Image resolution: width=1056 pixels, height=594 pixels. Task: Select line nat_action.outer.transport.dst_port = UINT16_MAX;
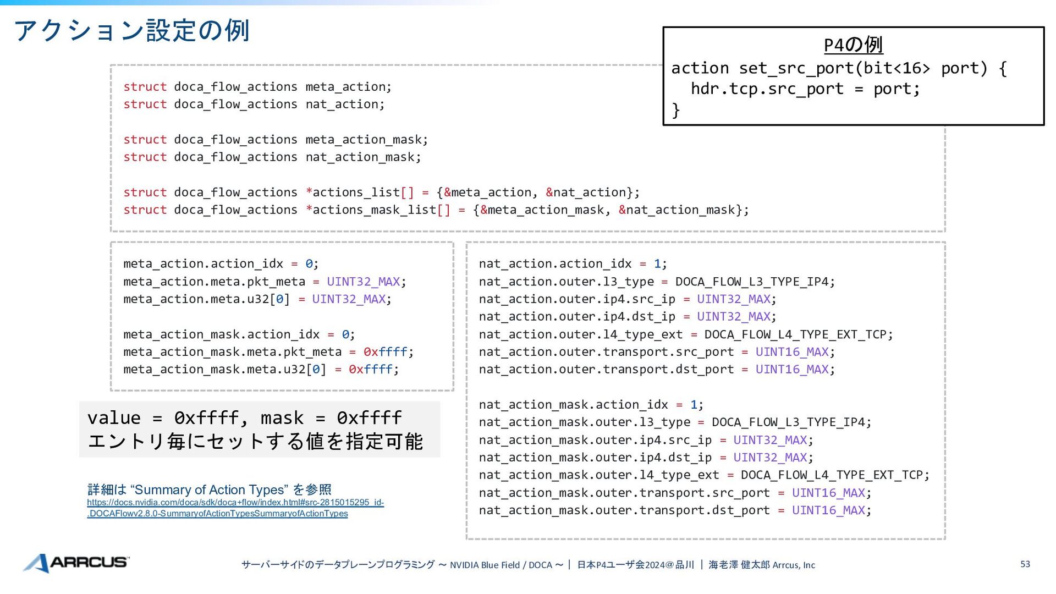tap(657, 370)
